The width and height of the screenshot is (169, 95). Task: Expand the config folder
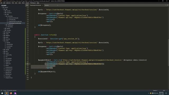point(3,34)
